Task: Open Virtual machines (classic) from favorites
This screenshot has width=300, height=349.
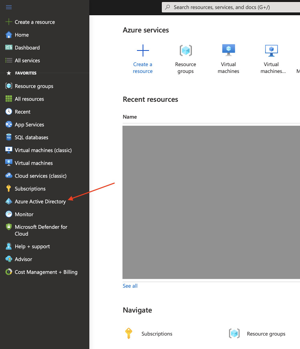Action: (43, 150)
